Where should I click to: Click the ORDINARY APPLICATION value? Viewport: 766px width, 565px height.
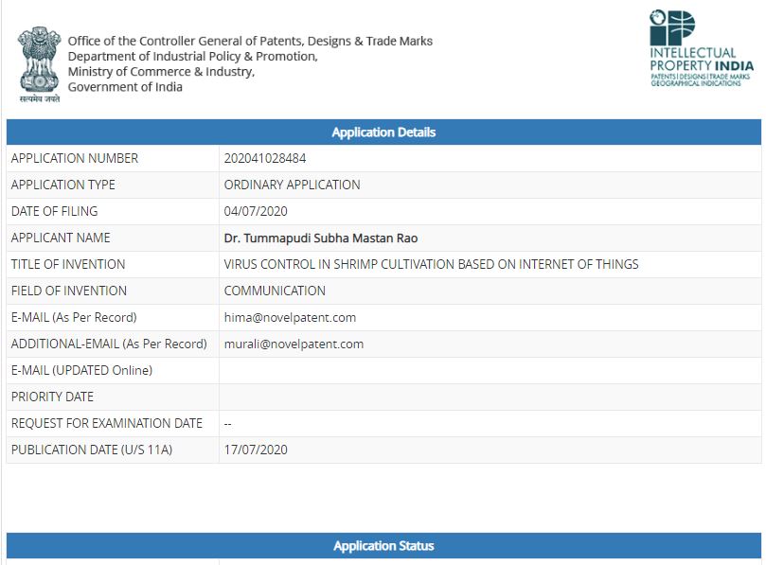293,185
